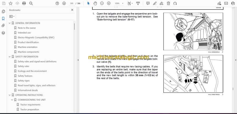Viewport: 237px width, 114px height.
Task: Toggle the Bookmarks panel icon in sidebar
Action: tap(3, 19)
